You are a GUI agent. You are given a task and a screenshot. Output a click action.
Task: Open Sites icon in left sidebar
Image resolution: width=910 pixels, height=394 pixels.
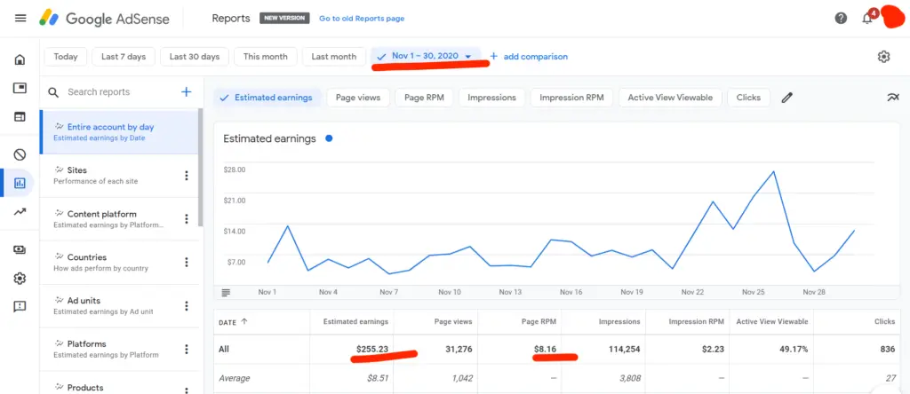coord(20,117)
